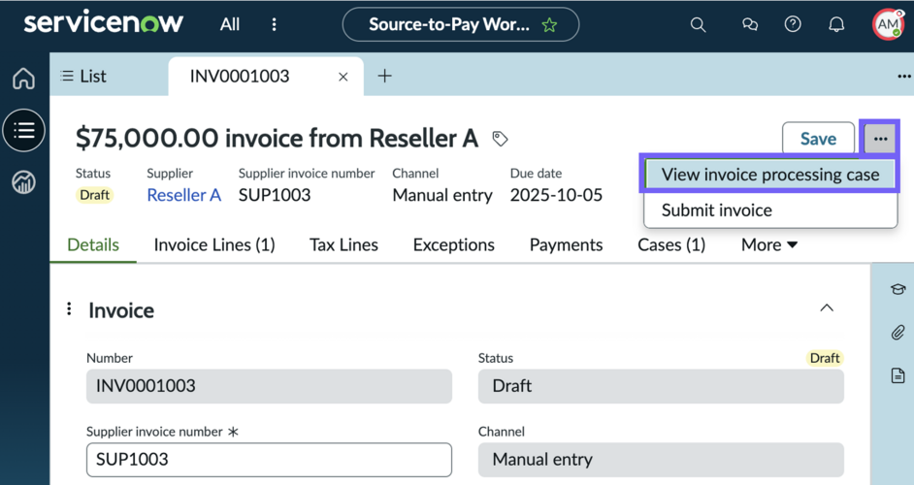Toggle the more actions ellipsis button
Viewport: 914px width, 485px height.
[880, 139]
